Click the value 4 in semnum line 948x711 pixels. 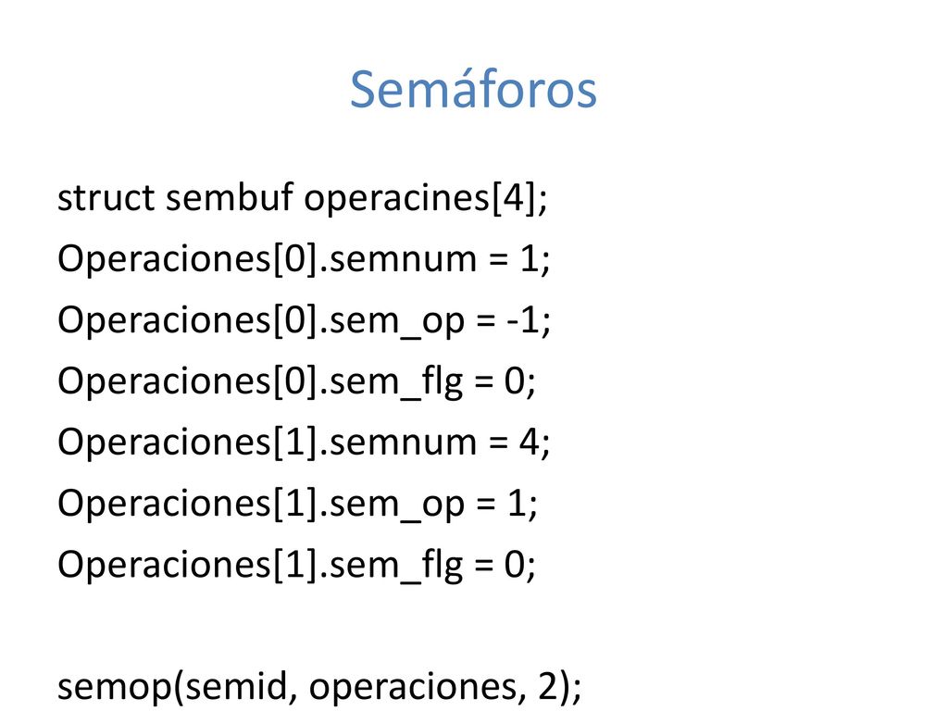click(x=529, y=442)
